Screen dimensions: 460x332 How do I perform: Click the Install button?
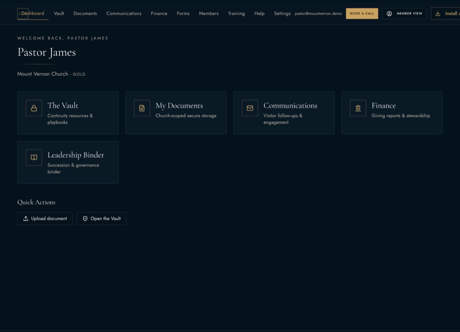click(446, 13)
